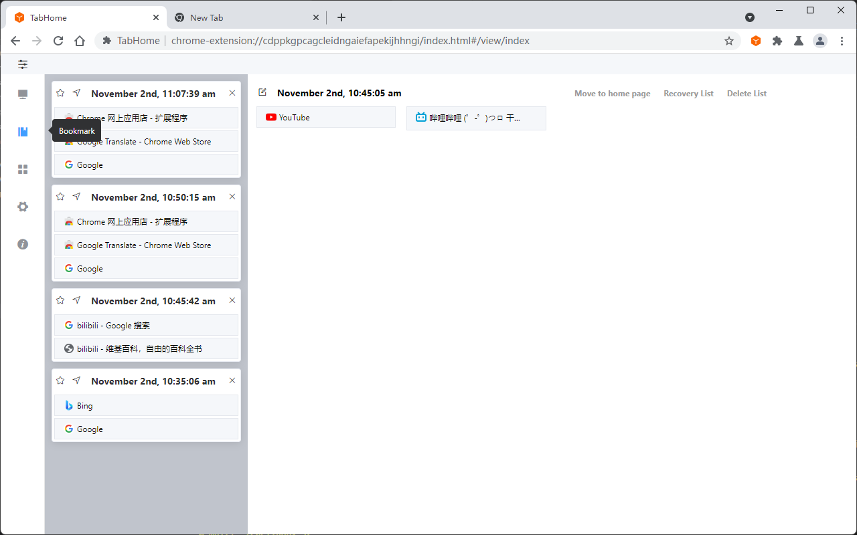The width and height of the screenshot is (857, 535).
Task: Switch to the New Tab browser tab
Action: tap(246, 17)
